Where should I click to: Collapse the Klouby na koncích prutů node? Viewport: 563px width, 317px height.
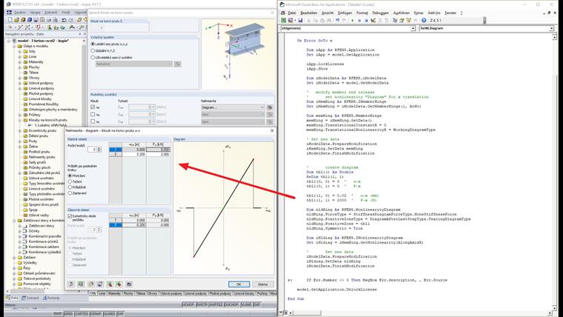[x=20, y=120]
